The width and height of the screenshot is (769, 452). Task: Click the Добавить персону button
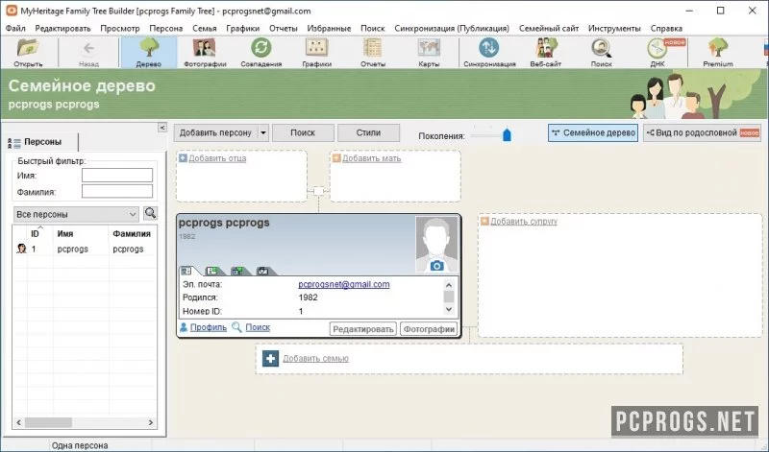pyautogui.click(x=215, y=132)
